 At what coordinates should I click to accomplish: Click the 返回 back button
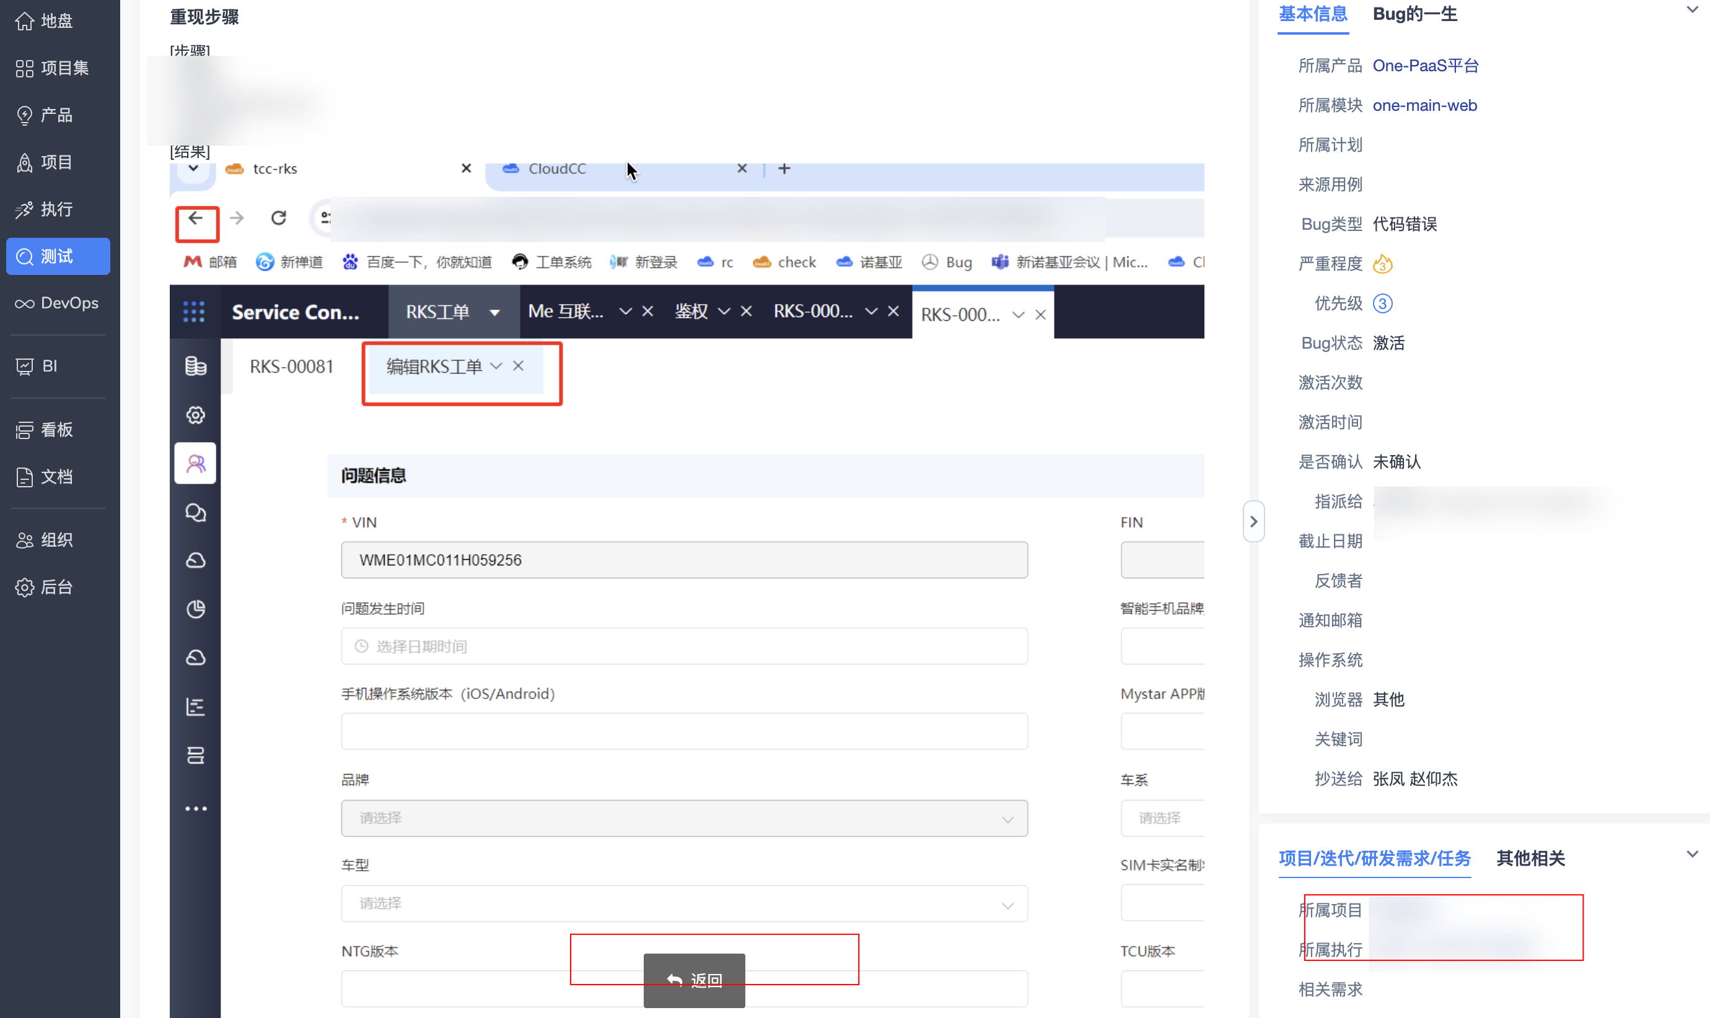pos(695,980)
